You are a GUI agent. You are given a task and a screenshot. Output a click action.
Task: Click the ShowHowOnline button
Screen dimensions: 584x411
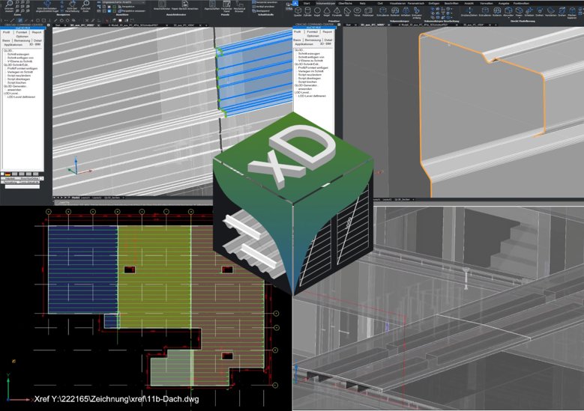click(30, 178)
